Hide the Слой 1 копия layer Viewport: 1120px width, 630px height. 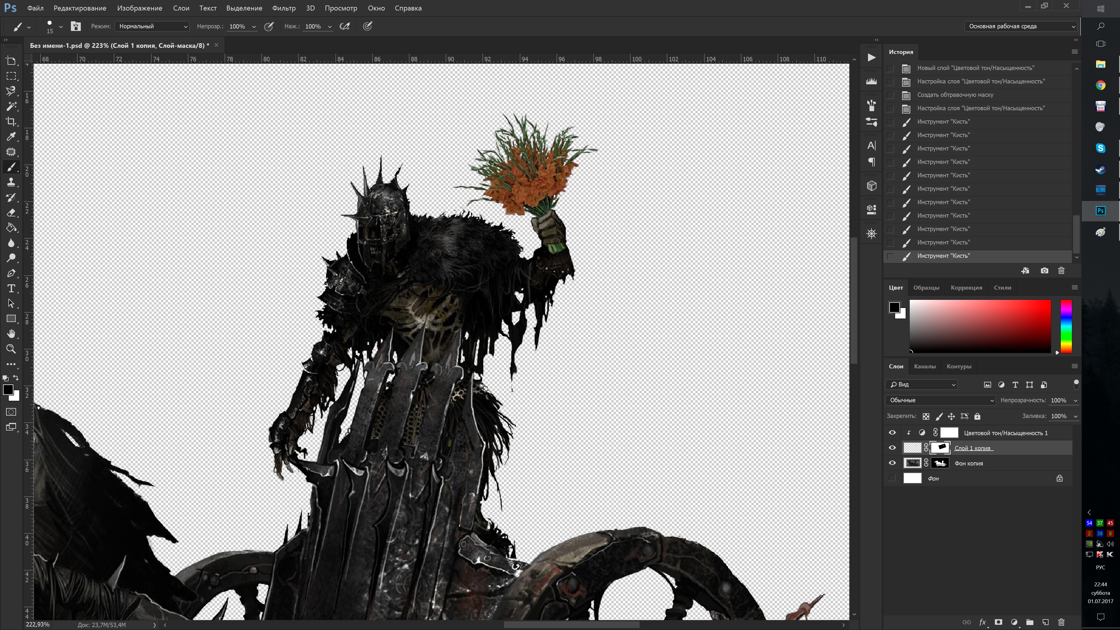click(892, 448)
